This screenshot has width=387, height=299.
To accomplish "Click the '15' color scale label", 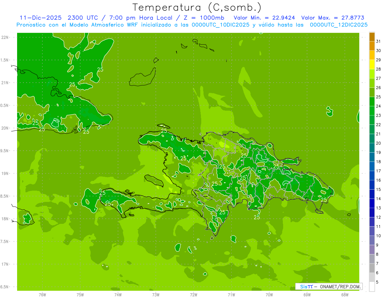I will [379, 190].
